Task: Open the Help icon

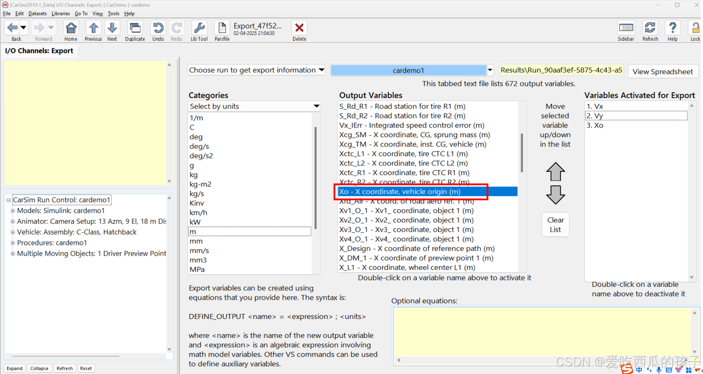Action: click(672, 28)
